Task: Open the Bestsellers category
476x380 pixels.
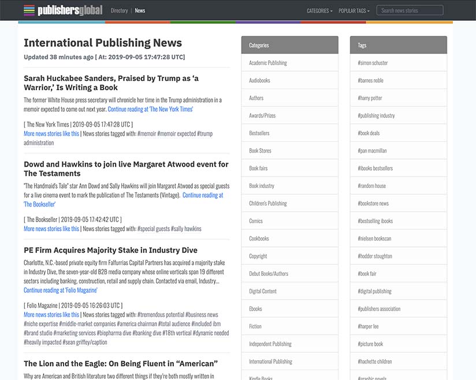Action: click(x=289, y=133)
